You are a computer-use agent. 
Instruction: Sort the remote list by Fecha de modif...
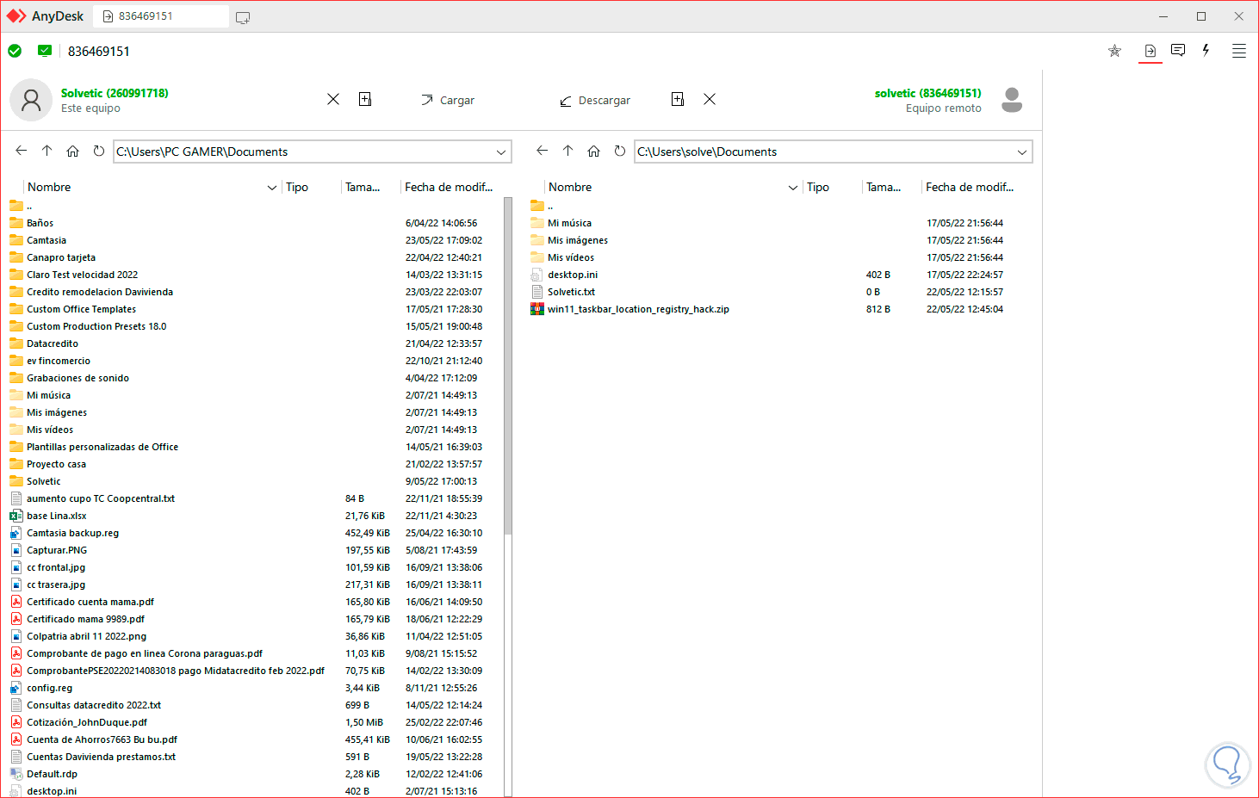coord(970,187)
